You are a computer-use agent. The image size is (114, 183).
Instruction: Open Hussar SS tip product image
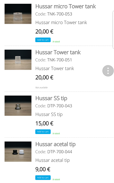pyautogui.click(x=18, y=106)
